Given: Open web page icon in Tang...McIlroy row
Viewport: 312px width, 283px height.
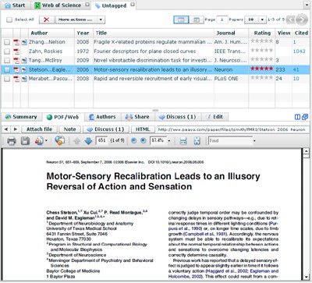Looking at the screenshot, I should [24, 61].
